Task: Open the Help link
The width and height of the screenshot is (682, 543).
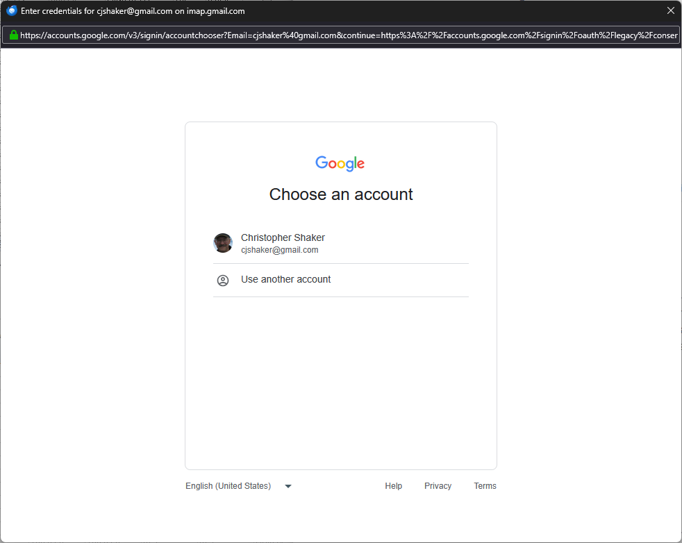Action: tap(393, 486)
